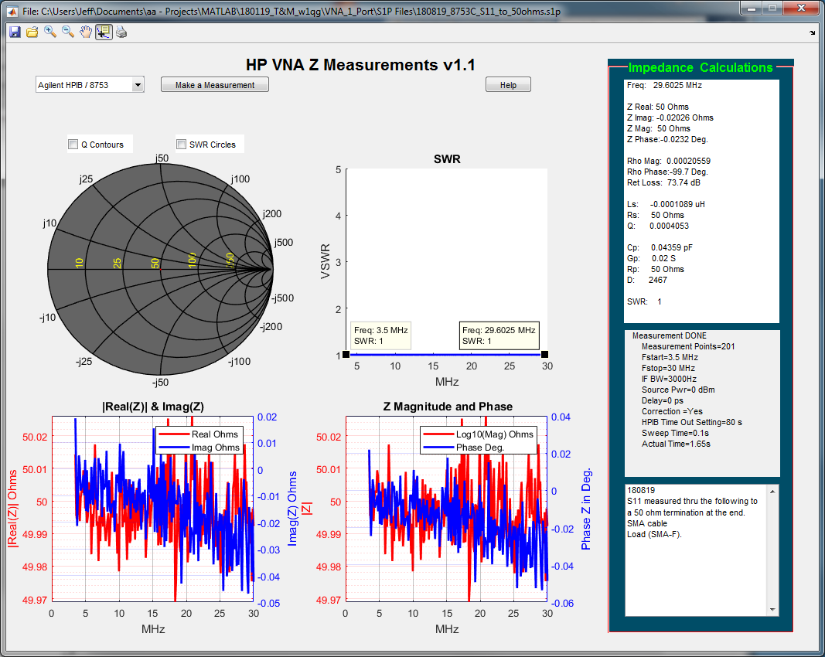Screen dimensions: 825x657
Task: Open the Help button
Action: (508, 85)
